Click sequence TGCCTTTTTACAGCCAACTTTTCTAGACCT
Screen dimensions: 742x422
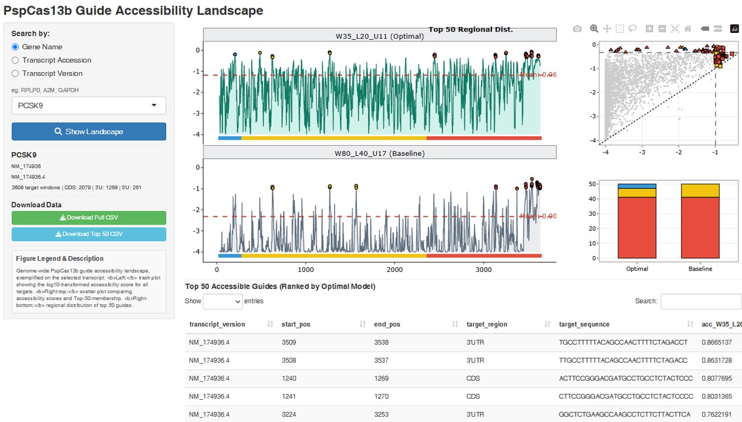tap(623, 342)
